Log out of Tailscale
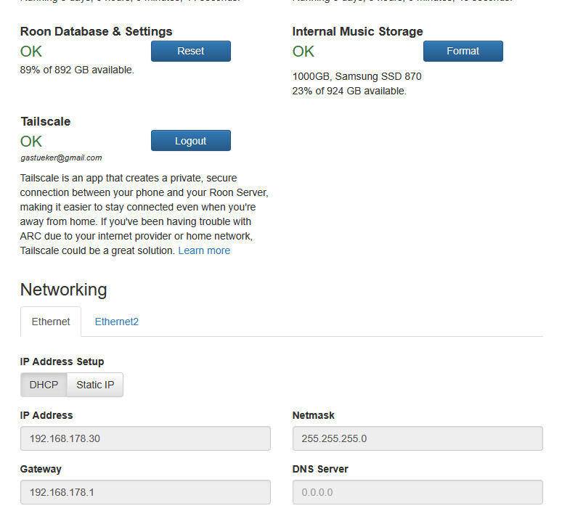The height and width of the screenshot is (519, 570). coord(190,141)
